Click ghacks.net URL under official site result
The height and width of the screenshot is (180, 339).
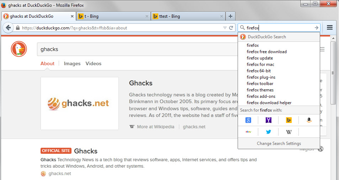click(x=60, y=174)
